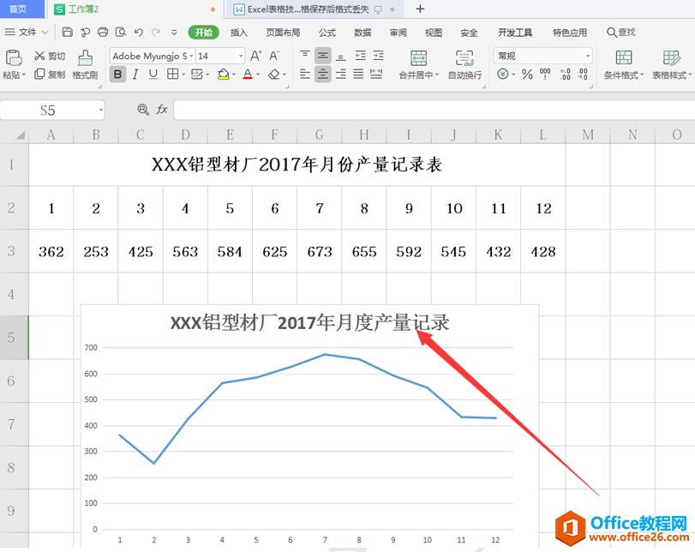Apply percent style format

pyautogui.click(x=527, y=74)
